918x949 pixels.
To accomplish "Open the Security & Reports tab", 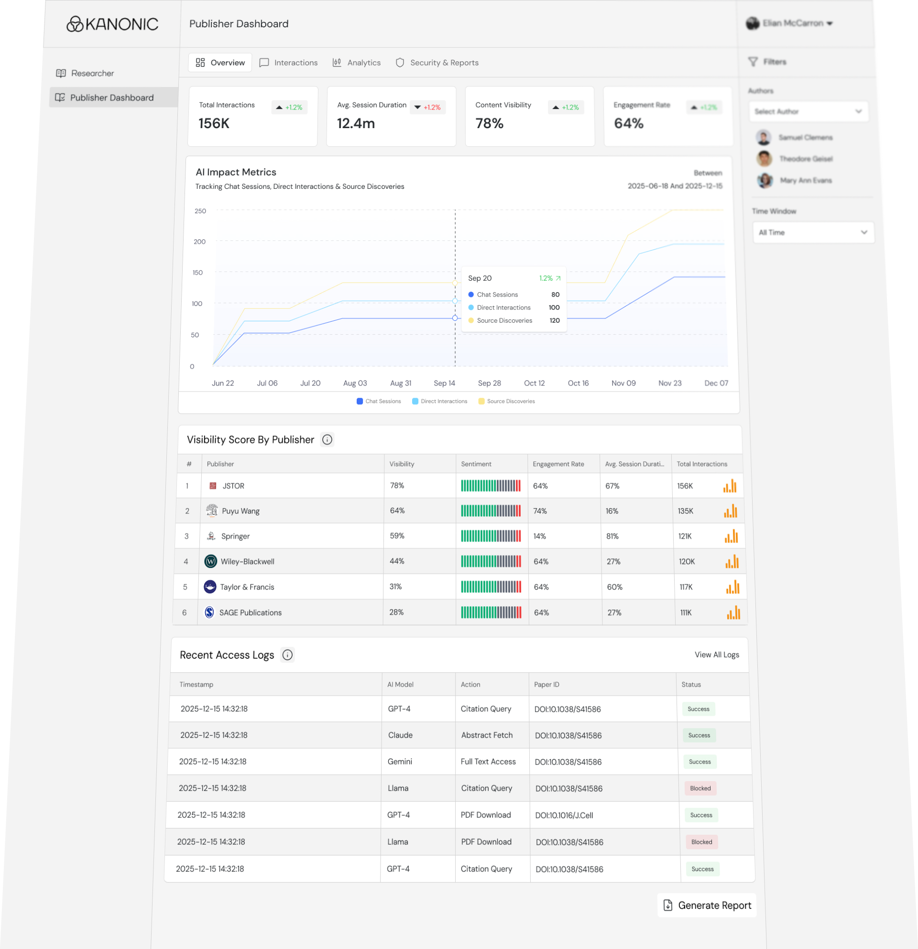I will 437,63.
